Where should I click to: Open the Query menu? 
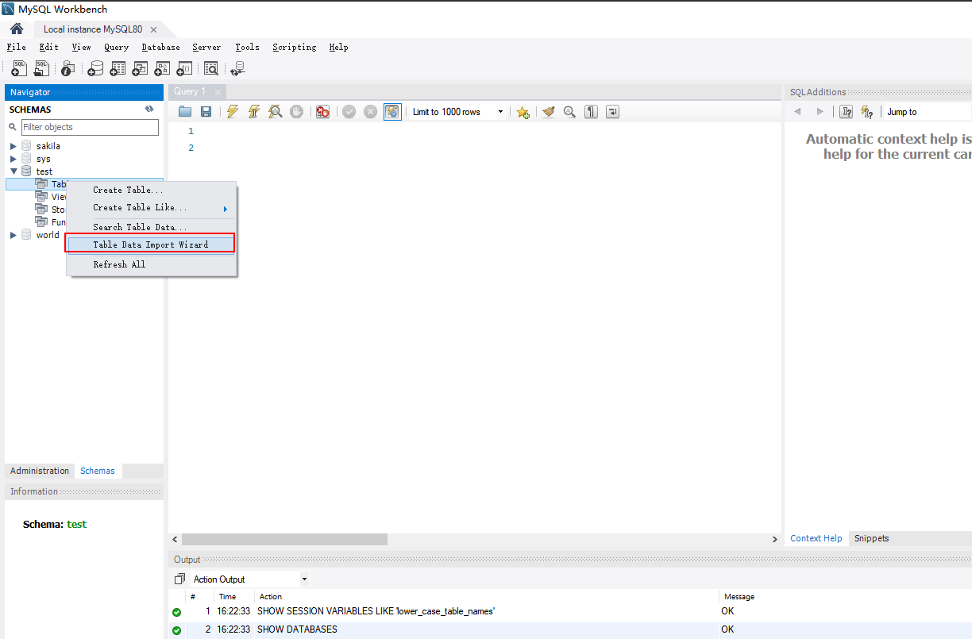click(x=116, y=48)
